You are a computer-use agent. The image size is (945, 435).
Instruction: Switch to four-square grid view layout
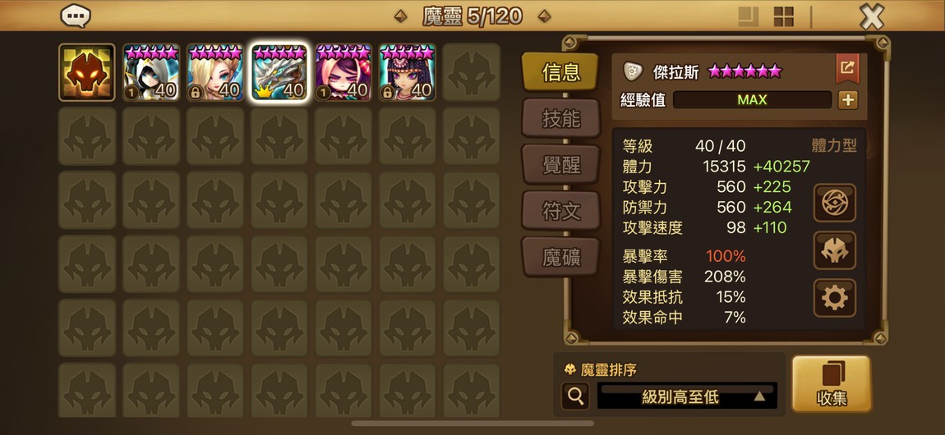click(783, 17)
